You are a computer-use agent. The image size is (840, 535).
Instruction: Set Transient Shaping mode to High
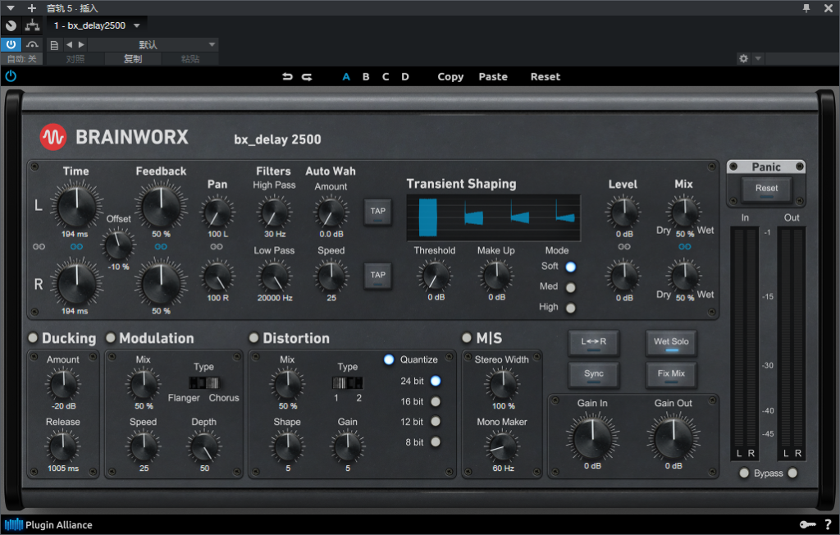tap(570, 308)
